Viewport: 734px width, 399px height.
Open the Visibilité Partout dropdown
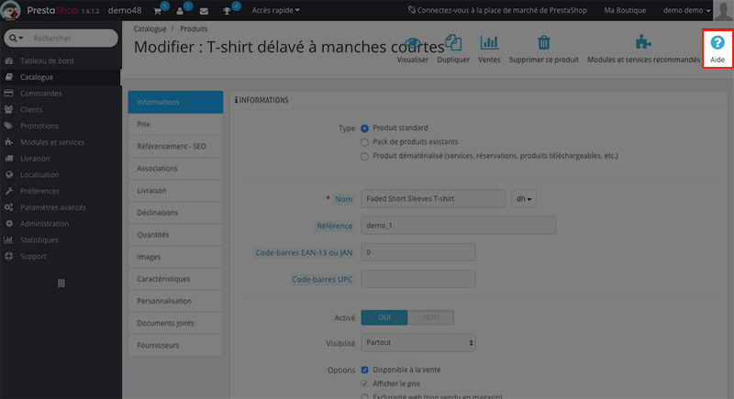coord(418,342)
